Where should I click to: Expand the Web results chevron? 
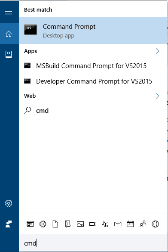point(158,96)
